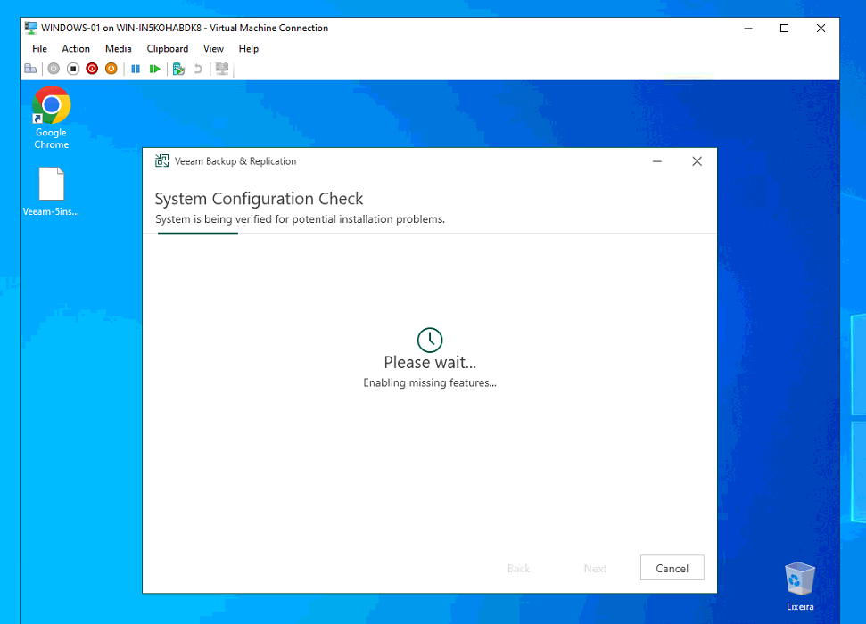Viewport: 866px width, 624px height.
Task: Maximize the Virtual Machine Connection window
Action: [784, 29]
